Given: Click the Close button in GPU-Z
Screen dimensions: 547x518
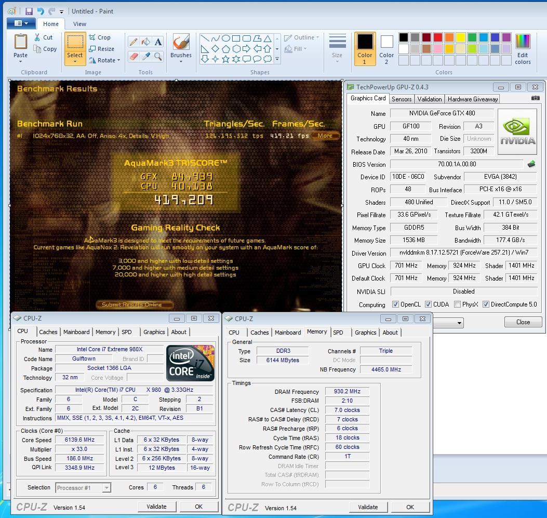Looking at the screenshot, I should [x=523, y=322].
